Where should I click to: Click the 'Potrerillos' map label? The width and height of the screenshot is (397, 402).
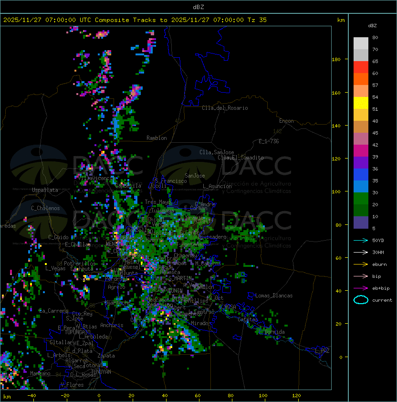pyautogui.click(x=80, y=264)
